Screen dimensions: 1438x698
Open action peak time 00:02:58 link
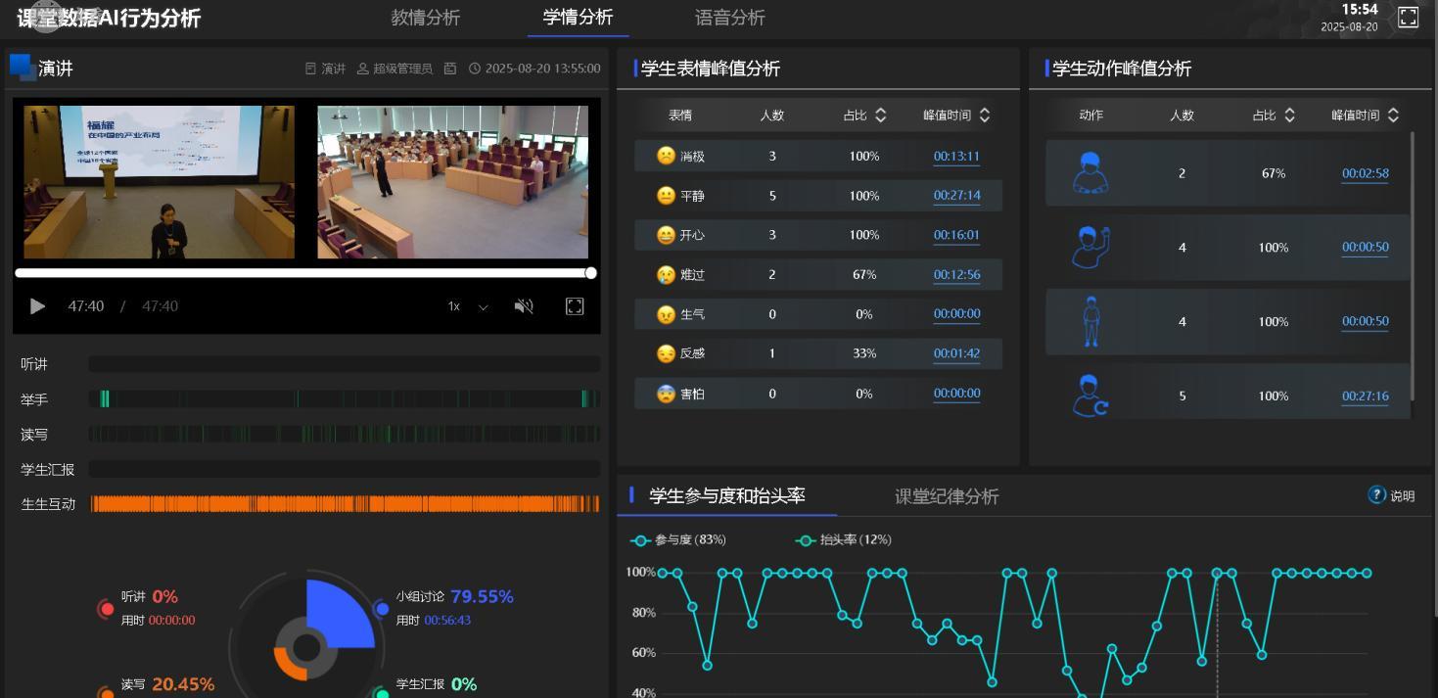(1365, 173)
